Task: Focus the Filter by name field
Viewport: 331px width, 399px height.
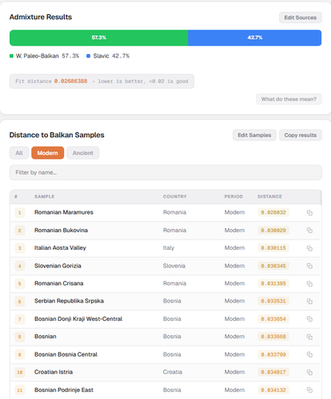Action: tap(165, 172)
